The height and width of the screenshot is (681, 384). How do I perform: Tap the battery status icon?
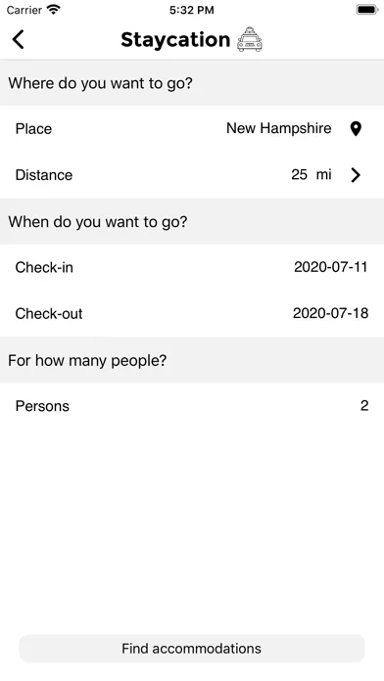pos(367,10)
